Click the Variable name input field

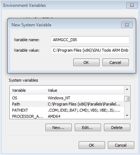[x=90, y=40]
